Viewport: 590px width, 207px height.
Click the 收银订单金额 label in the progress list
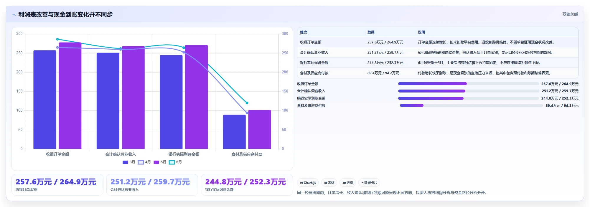tap(308, 84)
